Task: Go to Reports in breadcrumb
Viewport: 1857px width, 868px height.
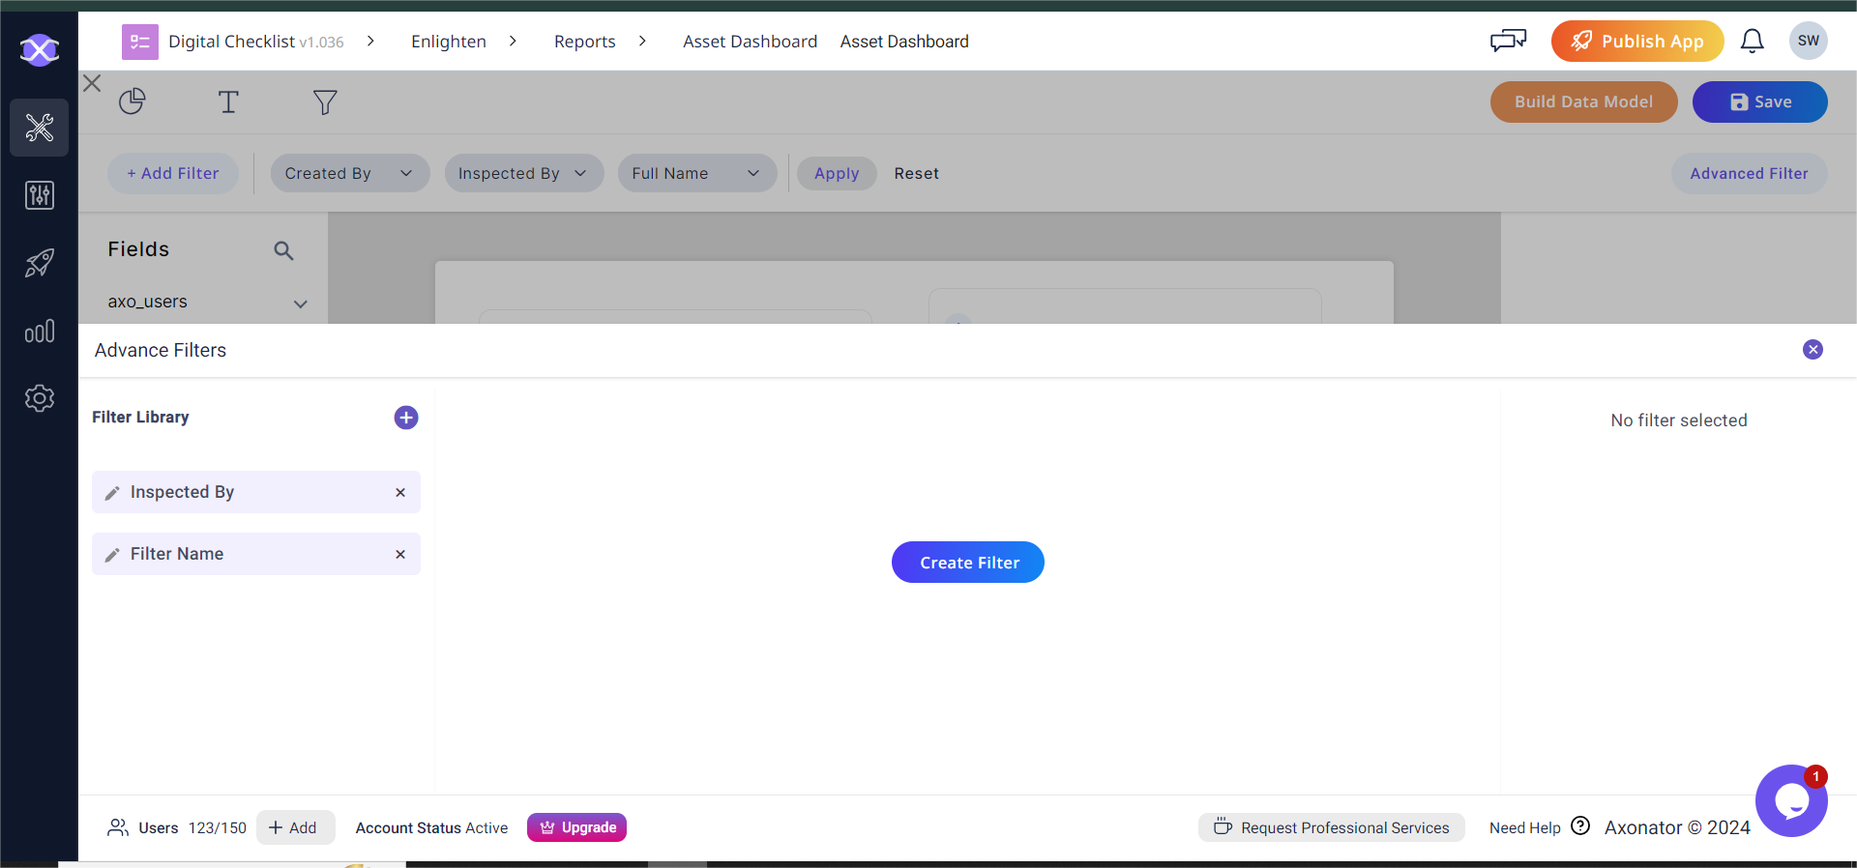Action: [584, 42]
